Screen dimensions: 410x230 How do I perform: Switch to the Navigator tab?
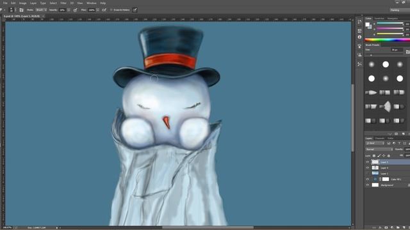[393, 19]
